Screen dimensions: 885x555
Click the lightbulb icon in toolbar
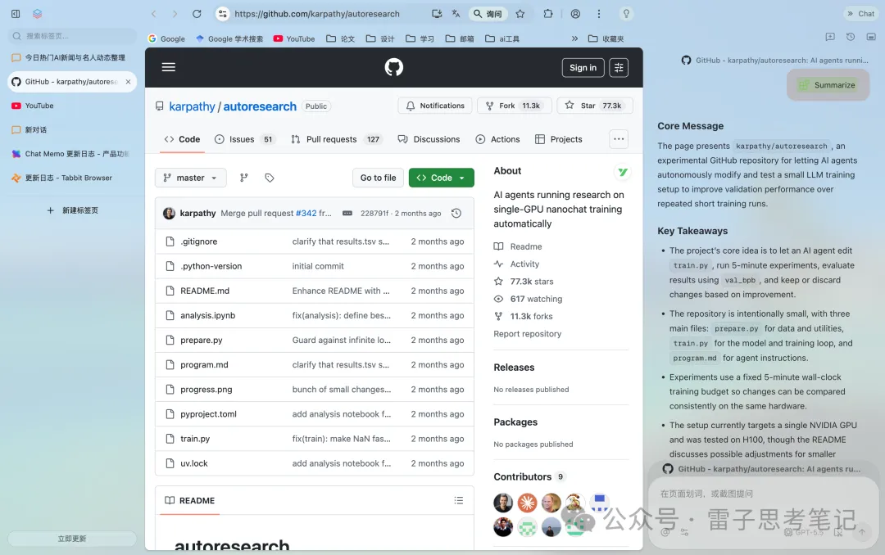(x=626, y=14)
